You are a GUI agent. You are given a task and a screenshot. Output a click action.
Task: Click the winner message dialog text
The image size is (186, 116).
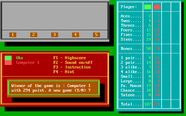coord(51,88)
